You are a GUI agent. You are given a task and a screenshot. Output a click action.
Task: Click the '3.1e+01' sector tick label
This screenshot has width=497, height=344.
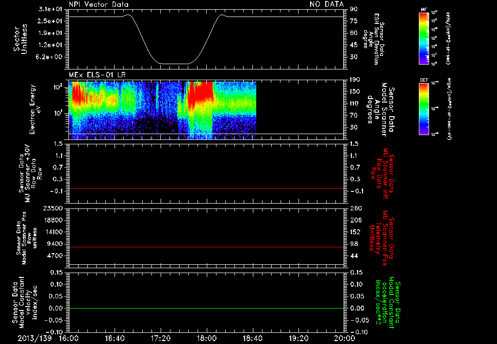[50, 9]
